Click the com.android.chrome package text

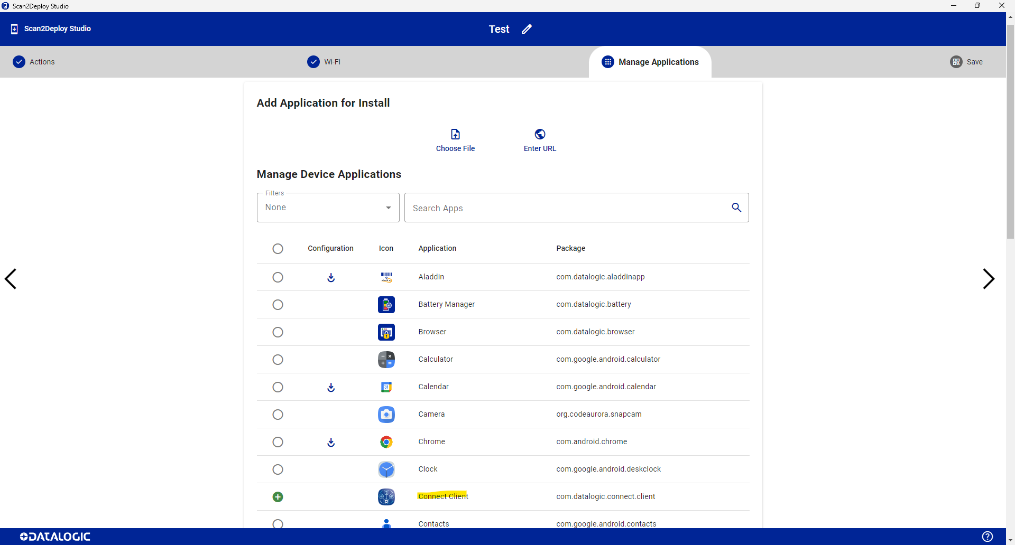592,441
